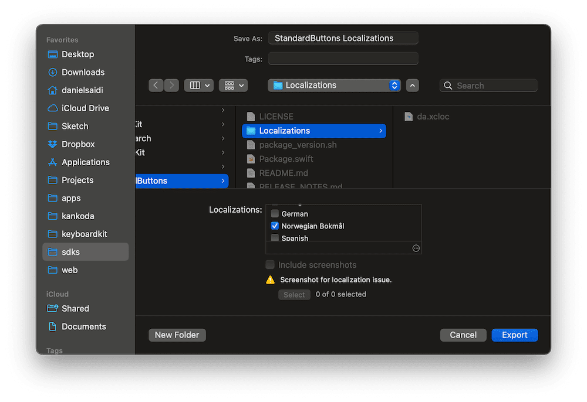Image resolution: width=587 pixels, height=402 pixels.
Task: Click the Save As name field
Action: (x=343, y=38)
